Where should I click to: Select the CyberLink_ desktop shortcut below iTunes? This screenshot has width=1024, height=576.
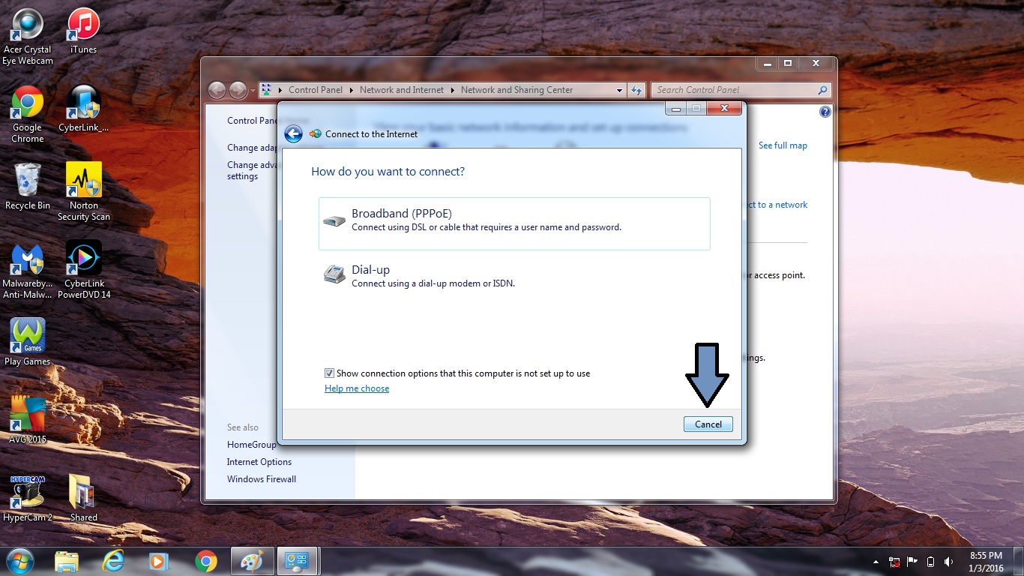coord(83,109)
